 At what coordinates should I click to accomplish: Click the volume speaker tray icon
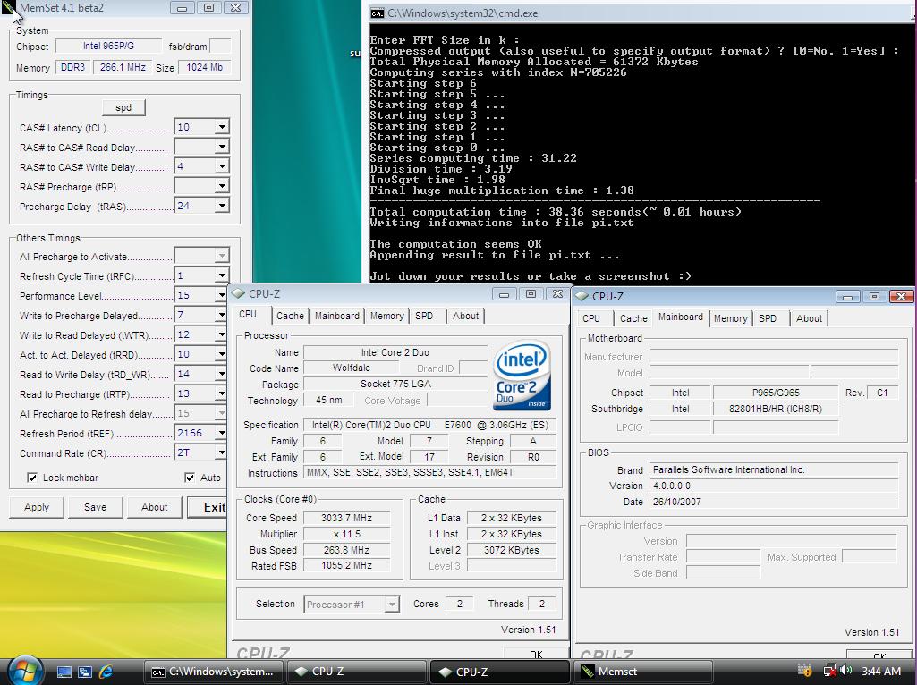pyautogui.click(x=846, y=671)
